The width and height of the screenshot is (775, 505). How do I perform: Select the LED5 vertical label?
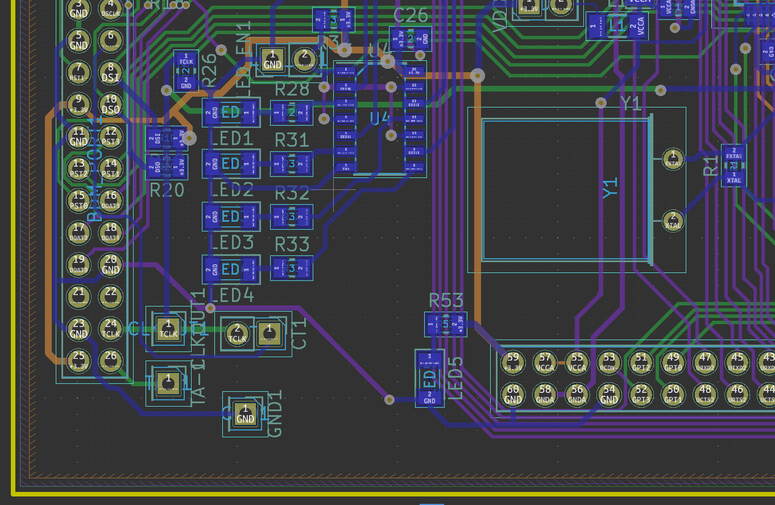tap(457, 378)
